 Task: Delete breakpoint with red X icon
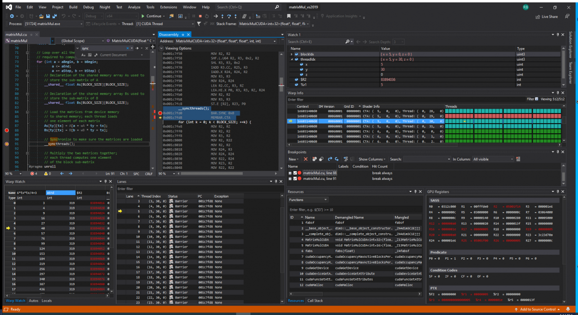pyautogui.click(x=305, y=159)
